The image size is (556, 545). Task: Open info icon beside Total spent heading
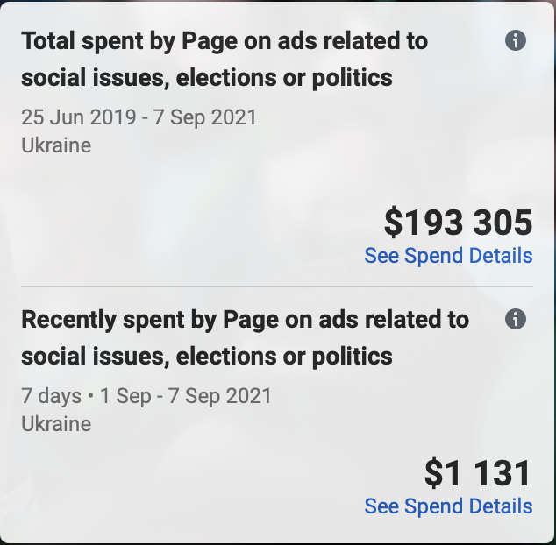[516, 40]
